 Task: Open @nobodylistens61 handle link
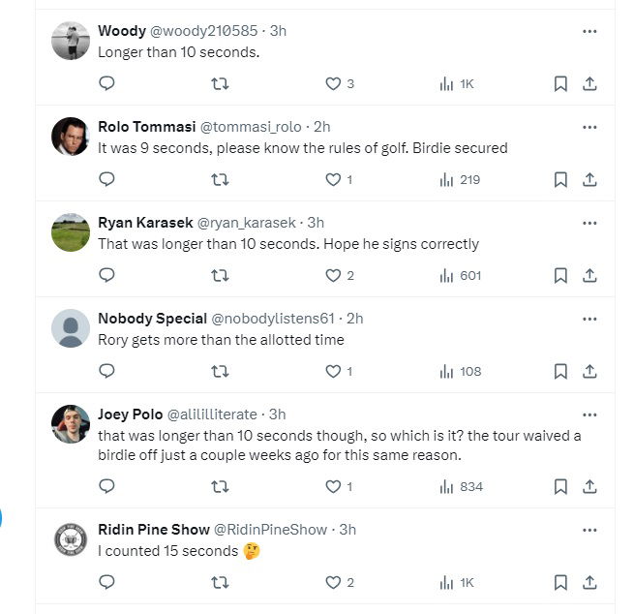[272, 319]
